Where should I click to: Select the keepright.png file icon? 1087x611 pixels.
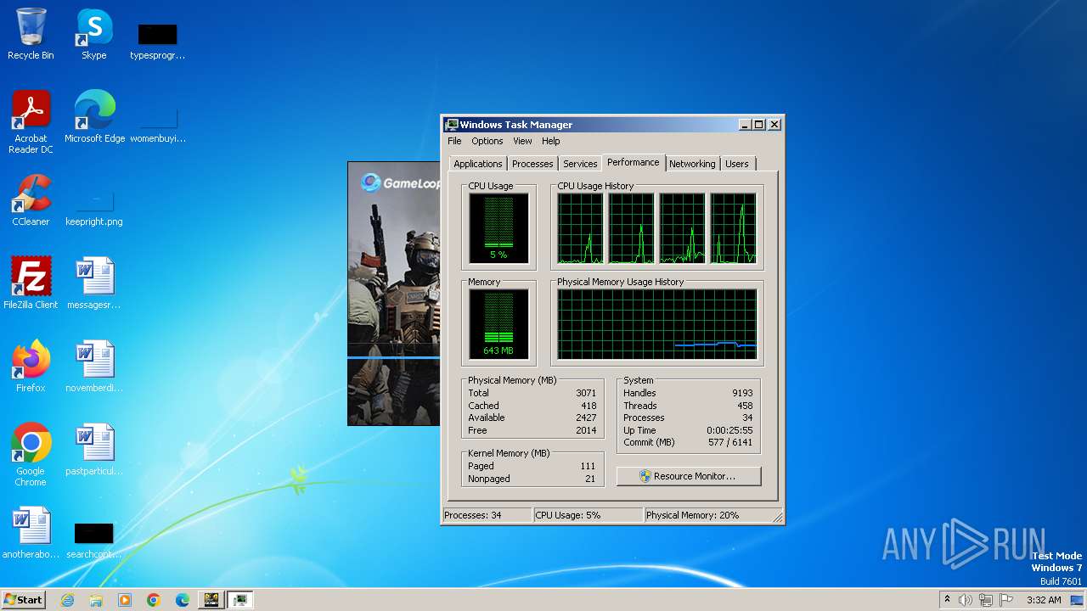click(94, 206)
